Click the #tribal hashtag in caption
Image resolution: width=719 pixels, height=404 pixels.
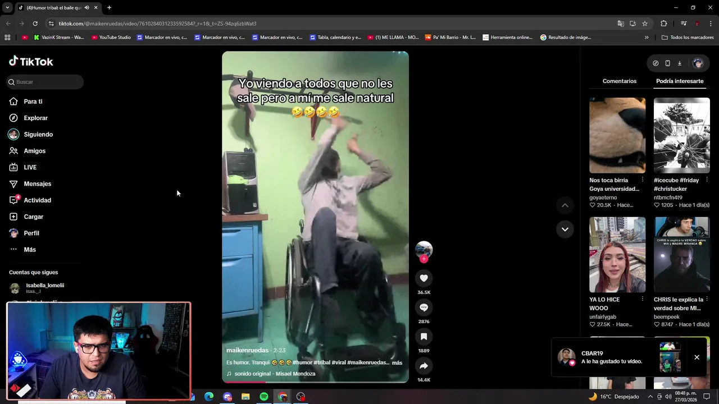(x=322, y=362)
